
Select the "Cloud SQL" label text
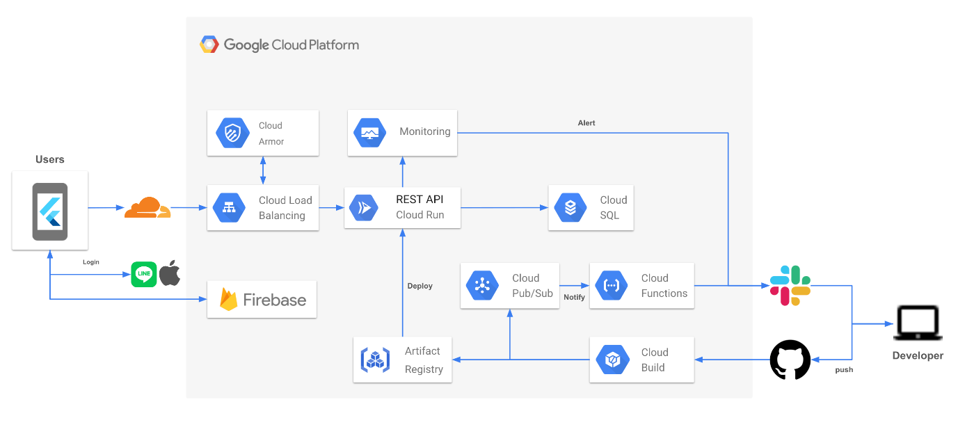click(614, 207)
